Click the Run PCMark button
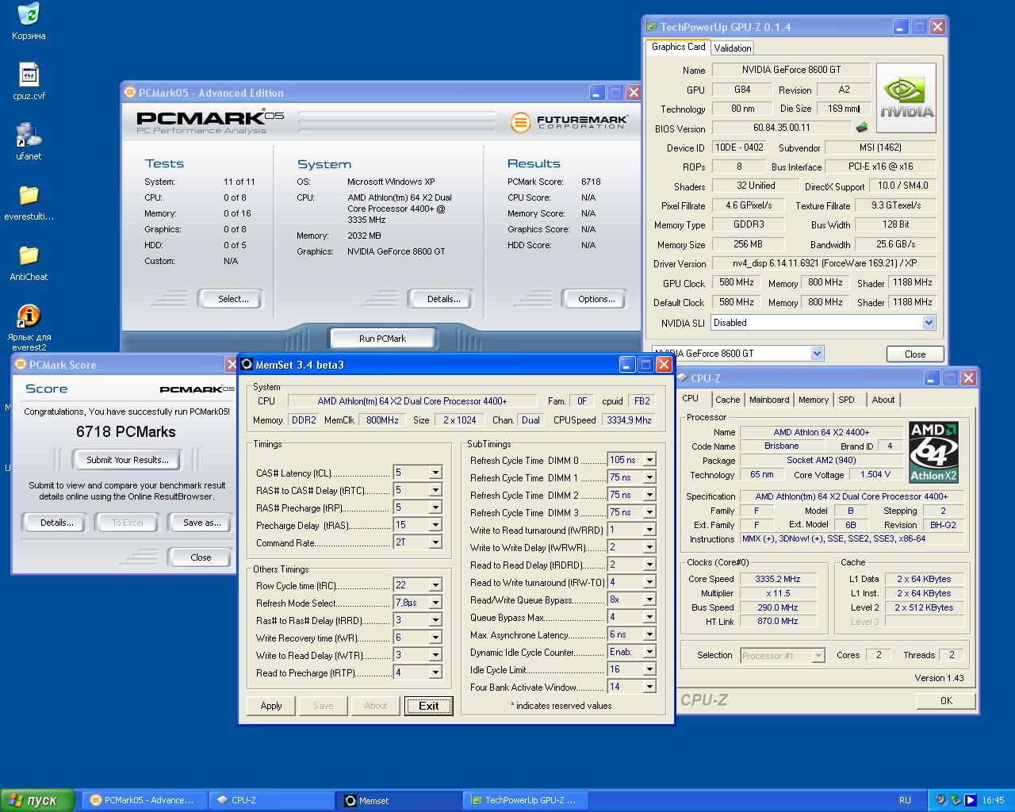This screenshot has width=1015, height=812. [x=382, y=339]
